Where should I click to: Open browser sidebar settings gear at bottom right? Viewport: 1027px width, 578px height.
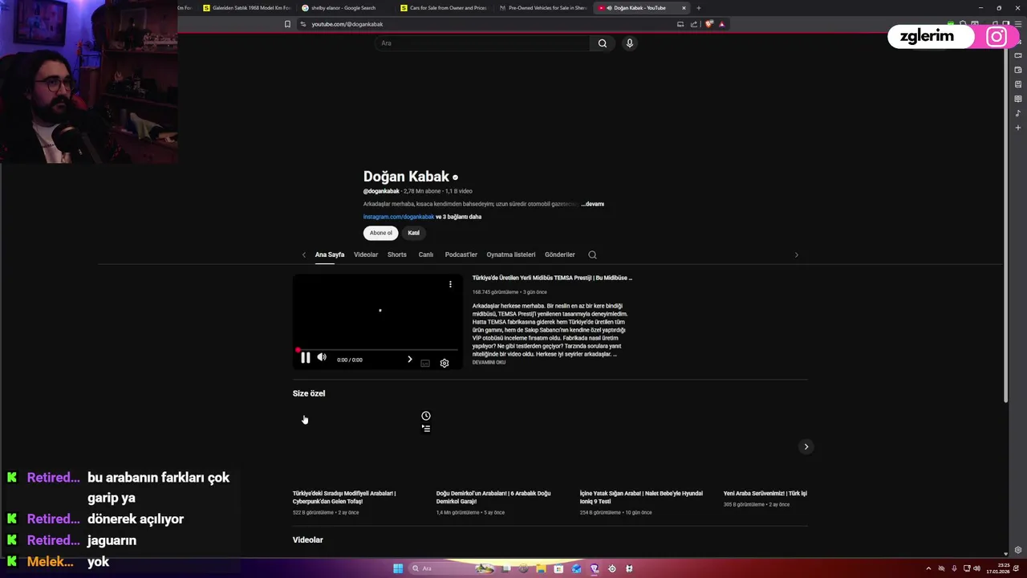(1018, 550)
